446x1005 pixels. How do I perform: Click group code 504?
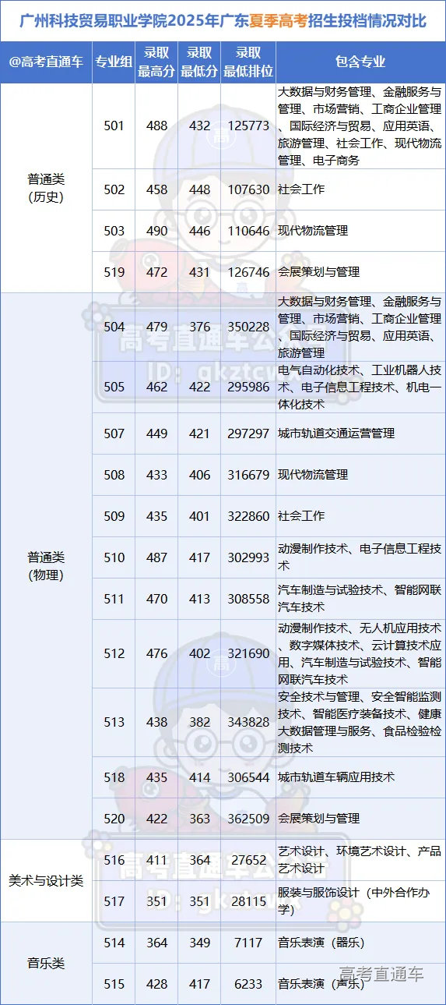(x=114, y=327)
